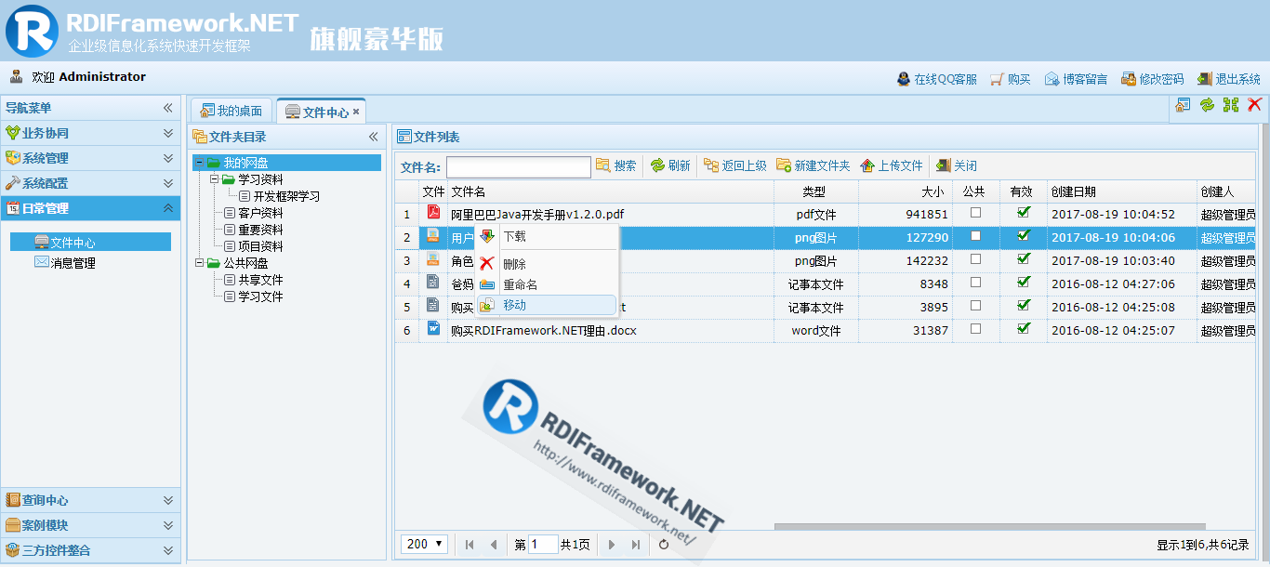Click the 上传文件 upload button
The height and width of the screenshot is (567, 1270).
[892, 165]
